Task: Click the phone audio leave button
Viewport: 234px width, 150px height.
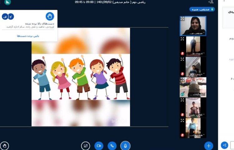Action: click(x=112, y=146)
